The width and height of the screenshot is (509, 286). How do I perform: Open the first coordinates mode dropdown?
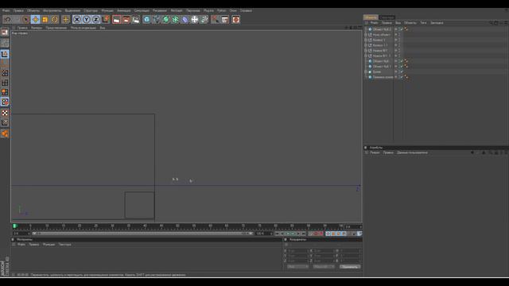tap(297, 267)
